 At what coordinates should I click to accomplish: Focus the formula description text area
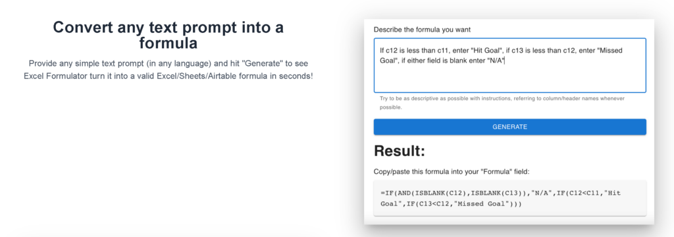510,65
